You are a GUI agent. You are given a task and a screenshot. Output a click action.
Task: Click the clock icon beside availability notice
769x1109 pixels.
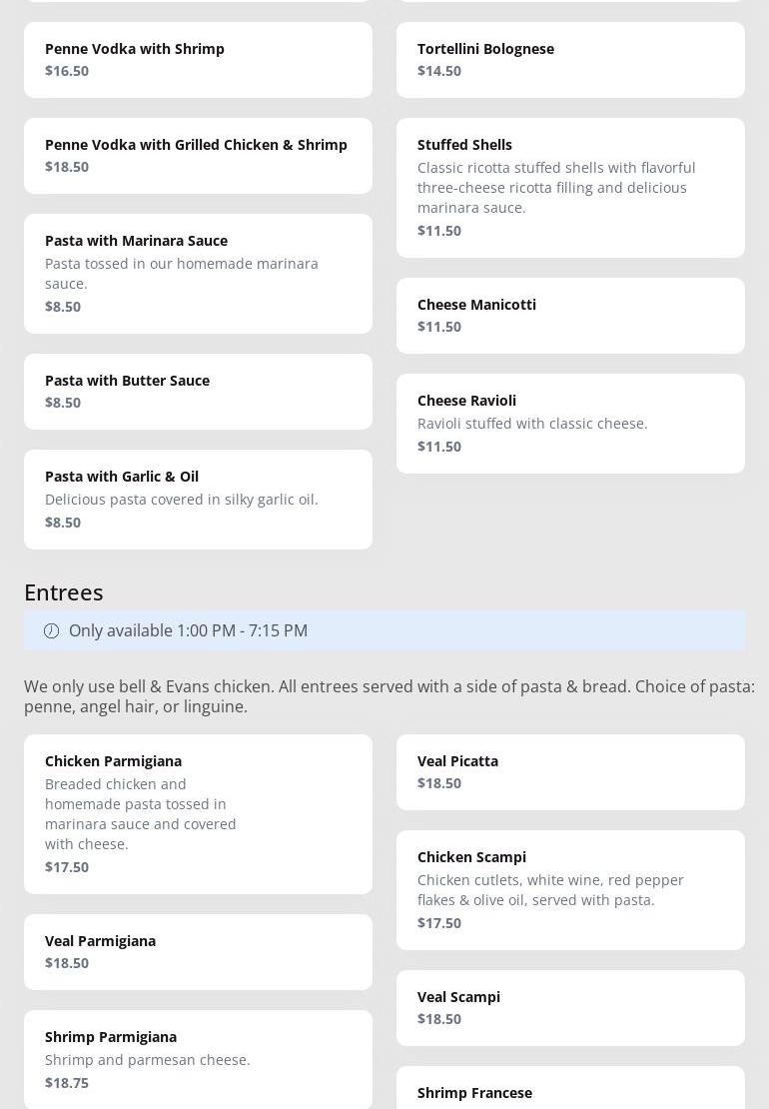tap(51, 630)
